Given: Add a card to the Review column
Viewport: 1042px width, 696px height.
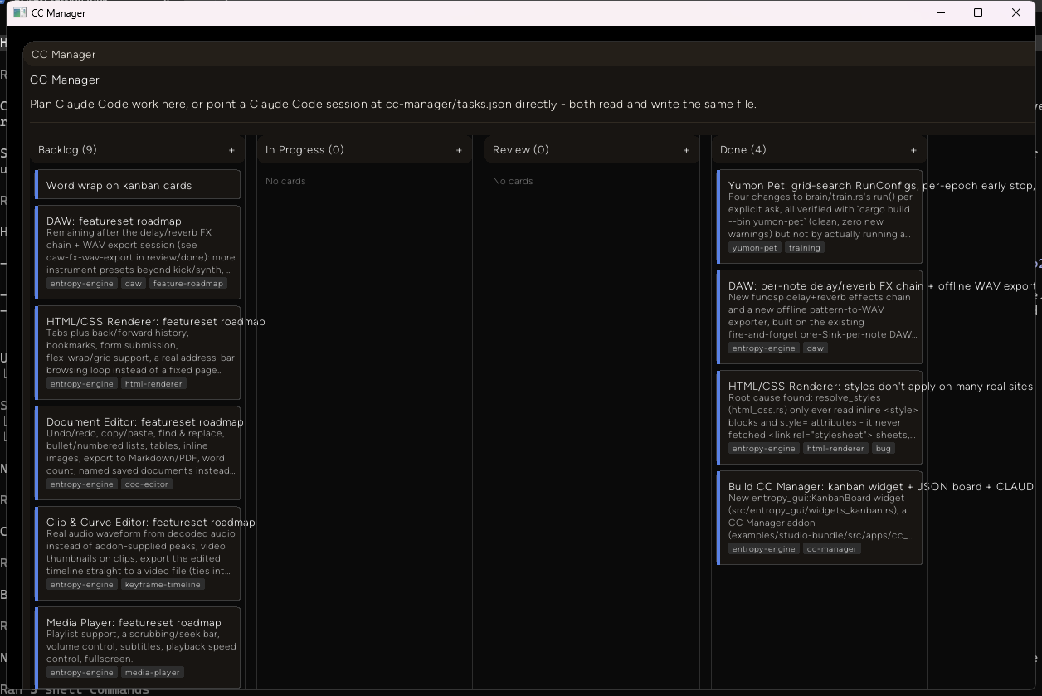Looking at the screenshot, I should pyautogui.click(x=686, y=150).
